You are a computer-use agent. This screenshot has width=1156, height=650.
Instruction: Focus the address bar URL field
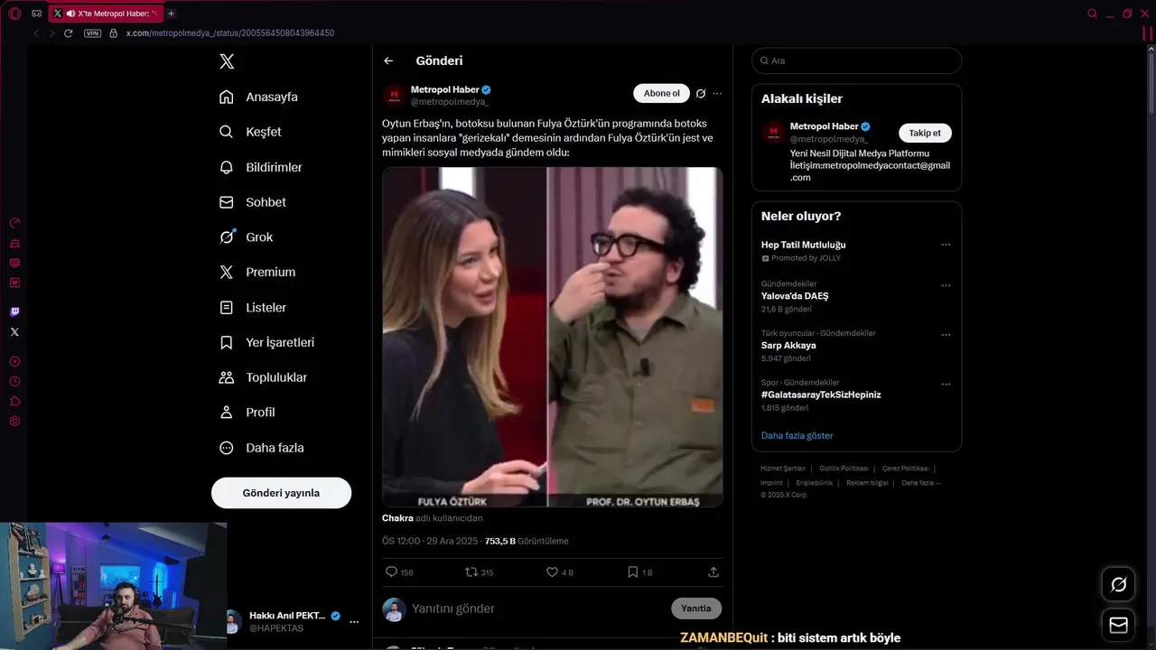229,33
